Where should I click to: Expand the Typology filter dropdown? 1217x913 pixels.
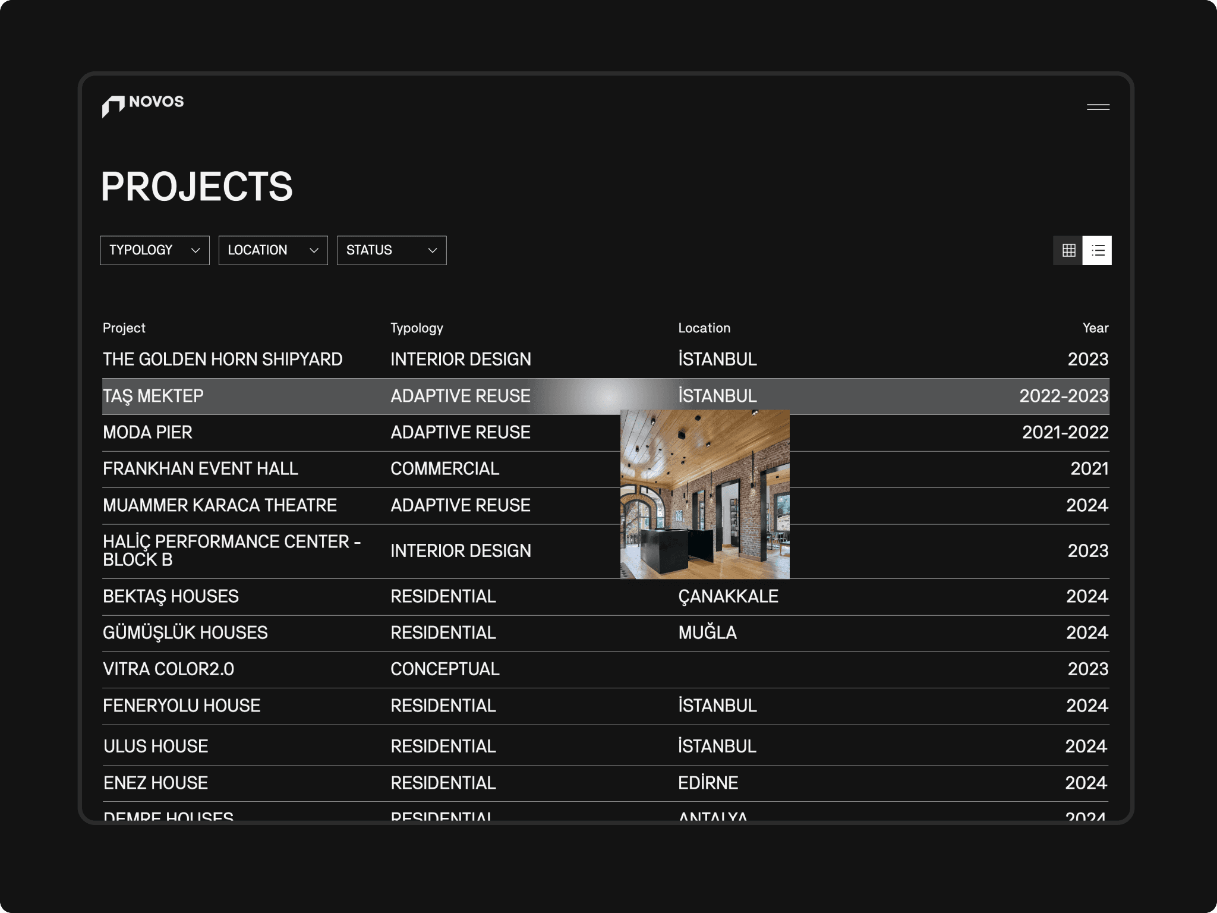click(x=155, y=250)
